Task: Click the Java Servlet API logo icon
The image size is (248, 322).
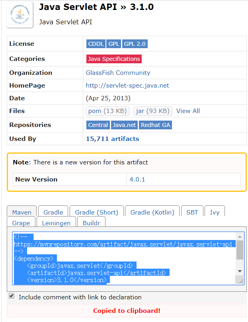Action: click(x=20, y=14)
